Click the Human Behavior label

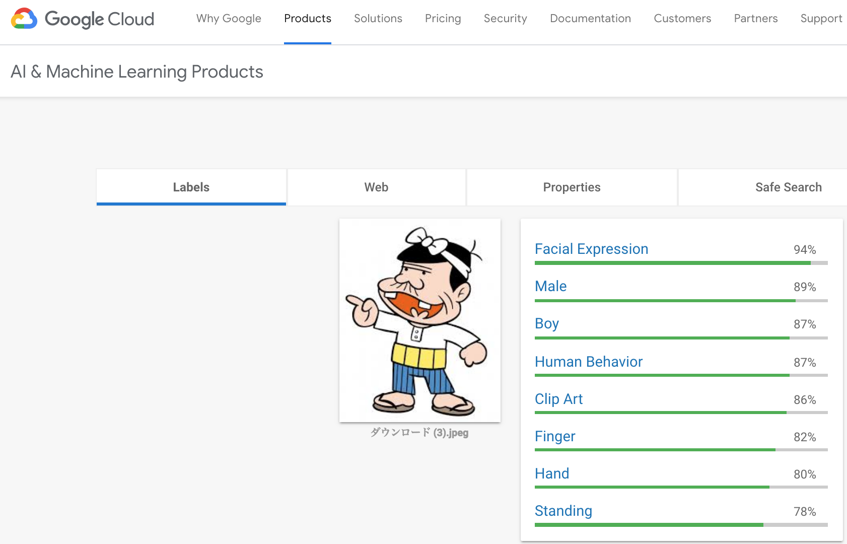coord(589,362)
